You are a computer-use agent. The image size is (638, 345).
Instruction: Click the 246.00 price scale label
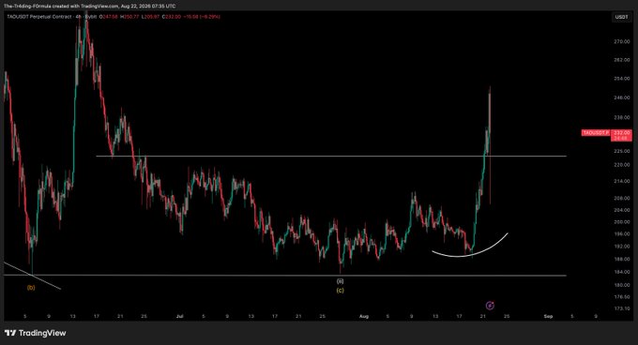click(x=621, y=97)
